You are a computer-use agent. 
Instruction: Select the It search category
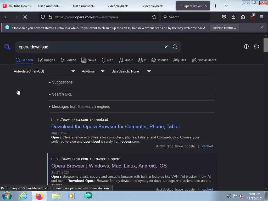pyautogui.click(x=142, y=60)
